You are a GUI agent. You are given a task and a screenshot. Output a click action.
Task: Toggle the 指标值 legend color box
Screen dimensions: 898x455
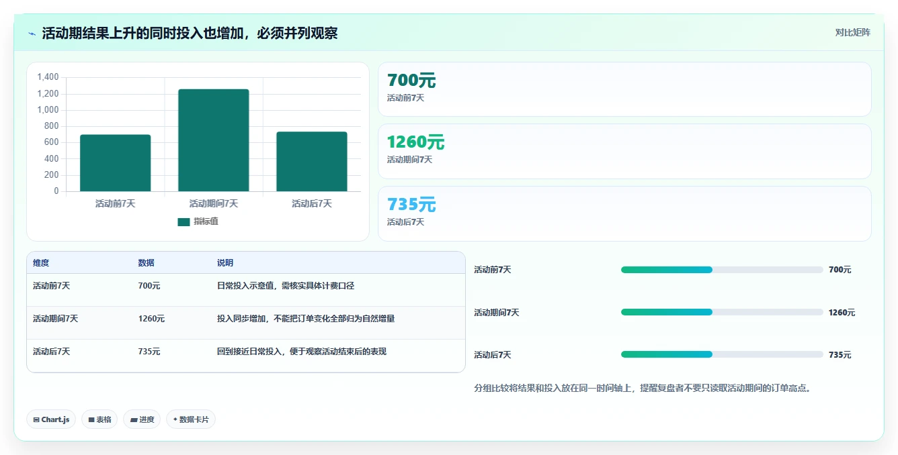183,222
